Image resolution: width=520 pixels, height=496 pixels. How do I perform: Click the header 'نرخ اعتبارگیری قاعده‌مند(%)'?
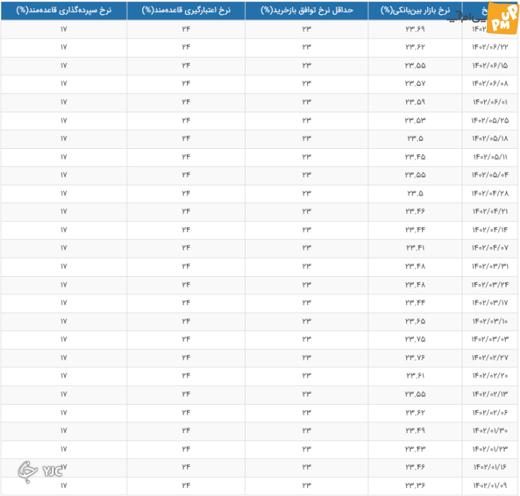[186, 10]
